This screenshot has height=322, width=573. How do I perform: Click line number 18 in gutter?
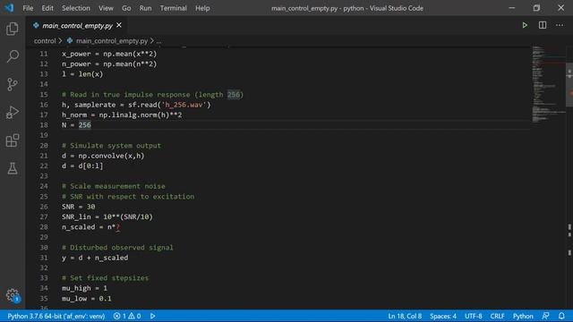coord(44,125)
